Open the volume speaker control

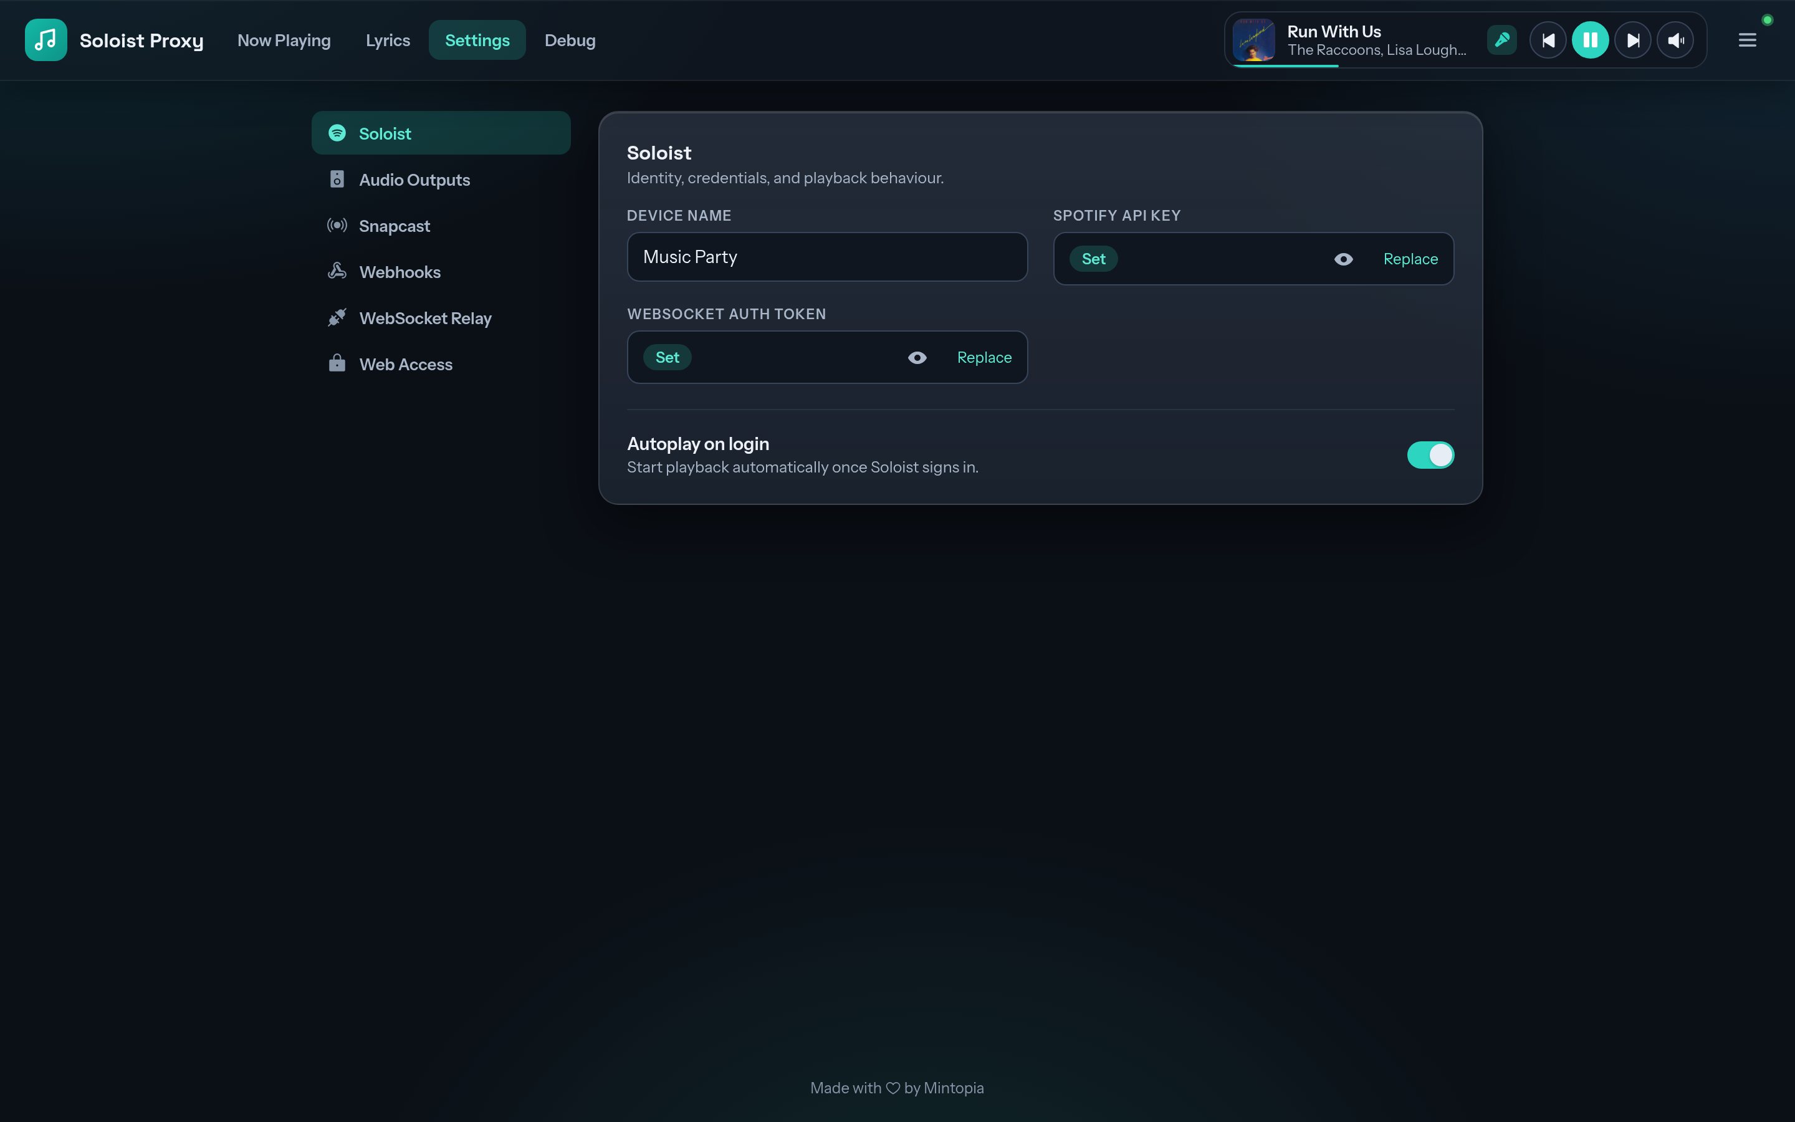click(x=1675, y=40)
